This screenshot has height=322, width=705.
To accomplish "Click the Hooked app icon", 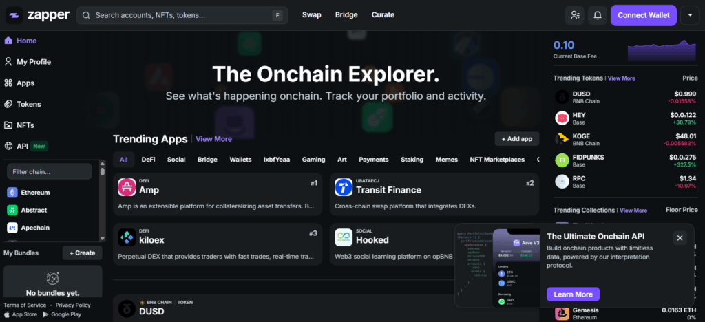I will pos(344,237).
